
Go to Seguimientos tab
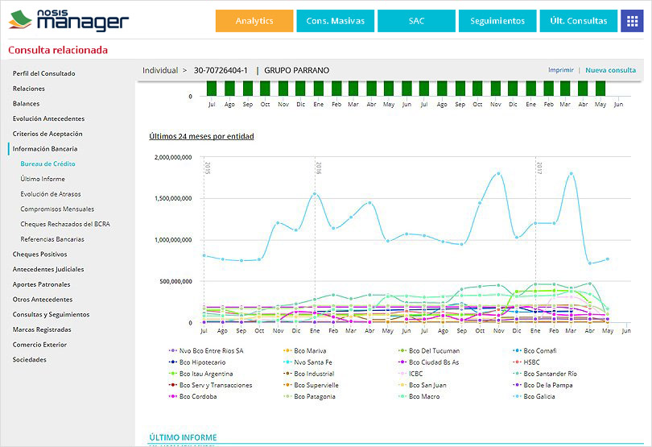[x=497, y=21]
